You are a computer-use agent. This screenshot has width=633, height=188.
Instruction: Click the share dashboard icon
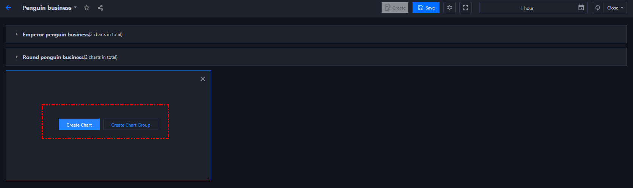point(100,8)
